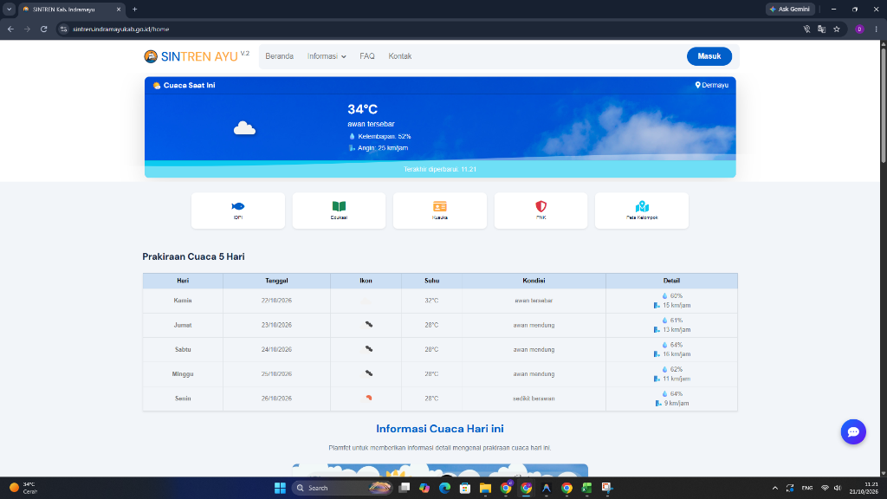This screenshot has width=887, height=499.
Task: Open the purple D profile avatar
Action: 859,29
